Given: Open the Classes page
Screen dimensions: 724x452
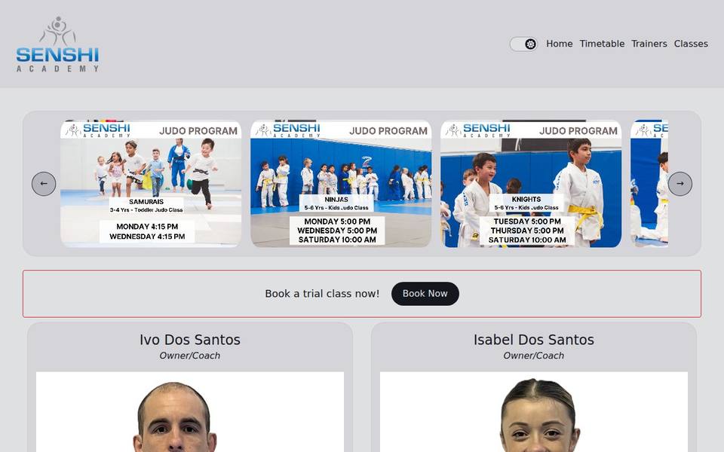Looking at the screenshot, I should 691,44.
